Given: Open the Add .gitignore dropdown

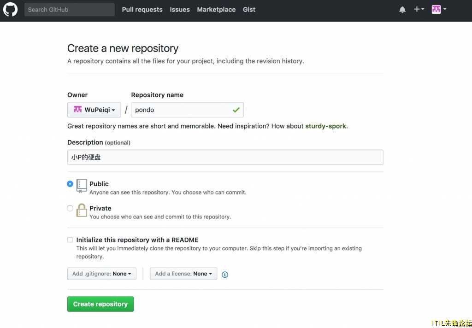Looking at the screenshot, I should [x=102, y=274].
